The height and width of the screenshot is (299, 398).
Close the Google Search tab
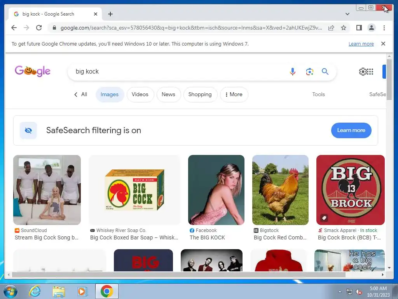coord(96,14)
